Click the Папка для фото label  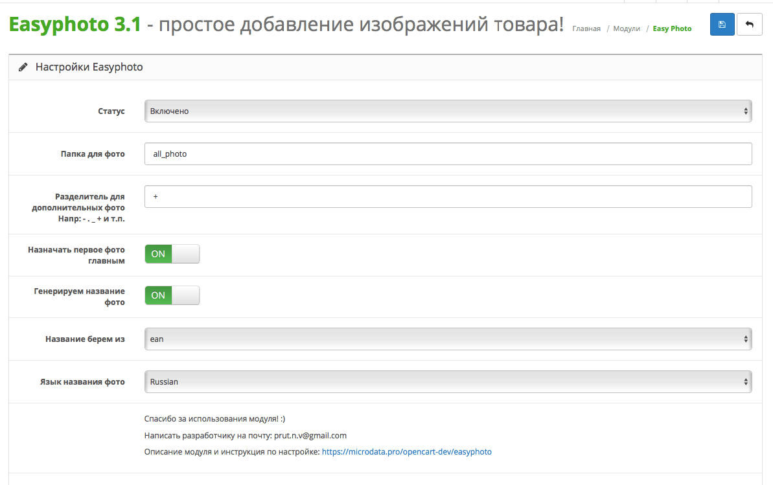coord(93,153)
